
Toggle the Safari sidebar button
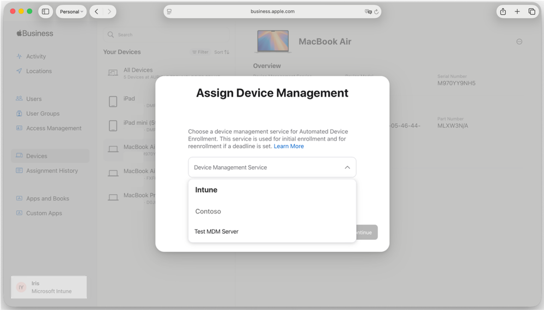tap(45, 11)
